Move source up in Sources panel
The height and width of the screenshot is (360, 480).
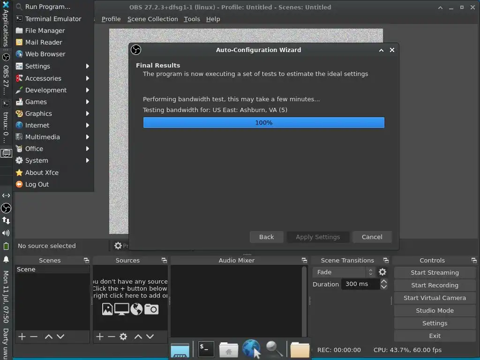tap(138, 337)
